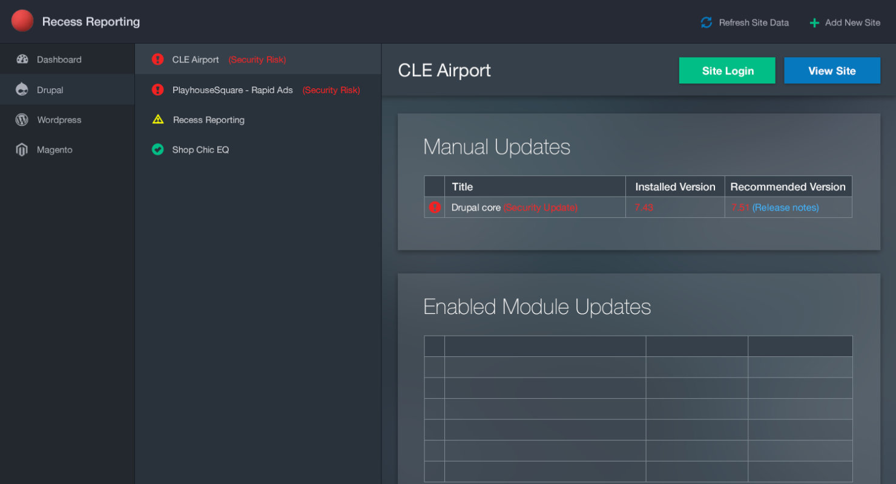Click the green plus icon for Add New Site

[814, 23]
